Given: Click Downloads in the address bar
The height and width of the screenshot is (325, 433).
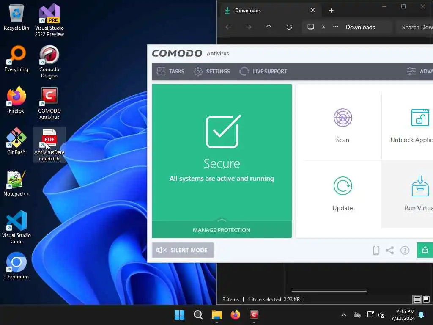Looking at the screenshot, I should (x=360, y=27).
